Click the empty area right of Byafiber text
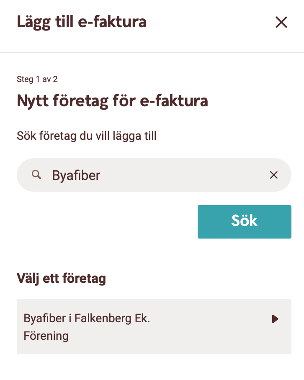 click(184, 175)
